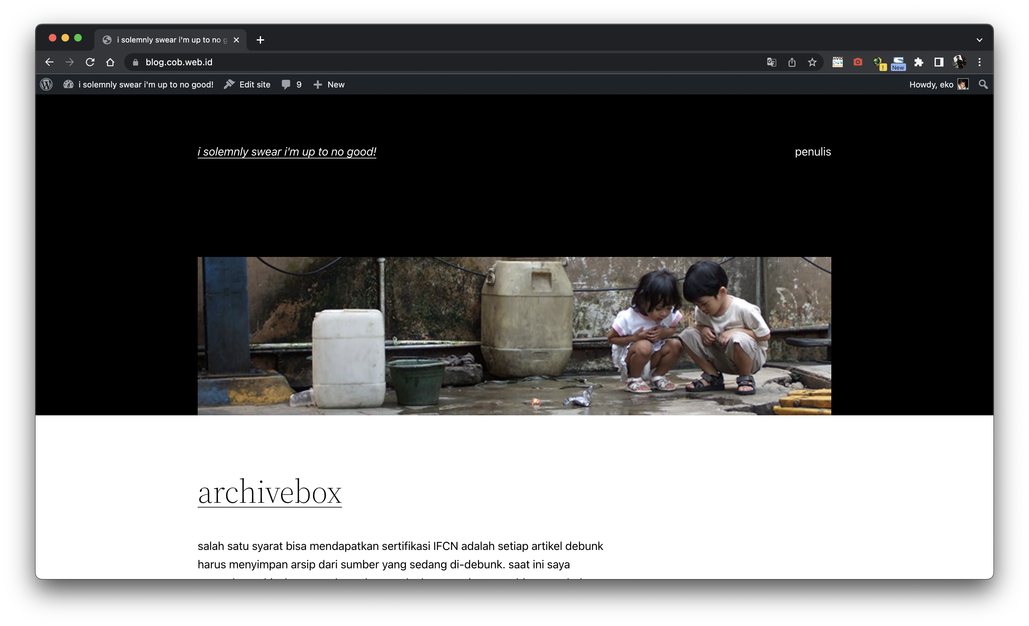1029x626 pixels.
Task: Open a new browser tab
Action: coord(260,40)
